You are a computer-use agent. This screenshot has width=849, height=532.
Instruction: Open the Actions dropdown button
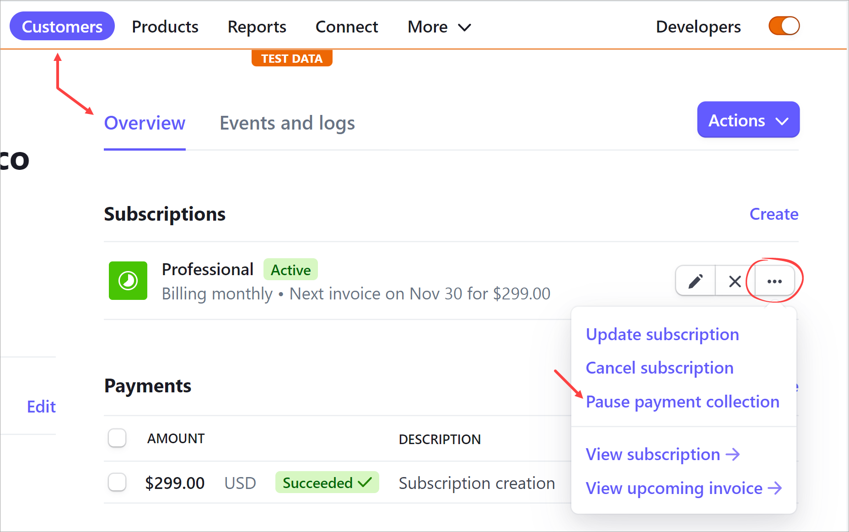coord(748,120)
